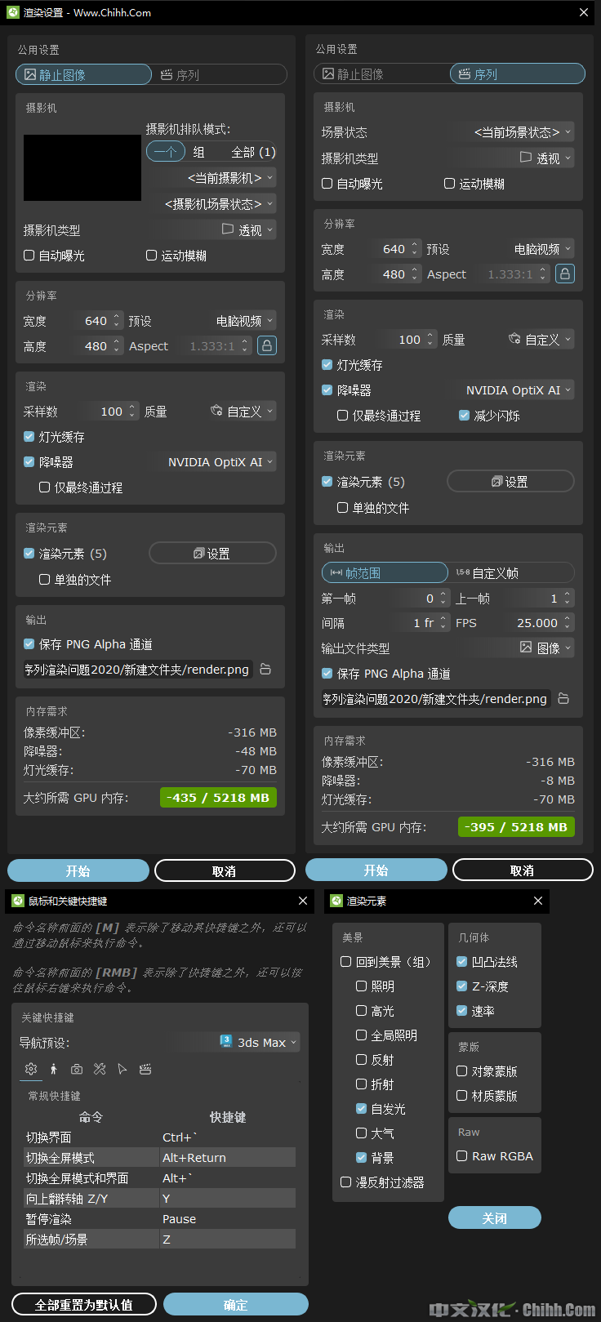Select the 暂停渲染 shortcut row

pos(159,1219)
